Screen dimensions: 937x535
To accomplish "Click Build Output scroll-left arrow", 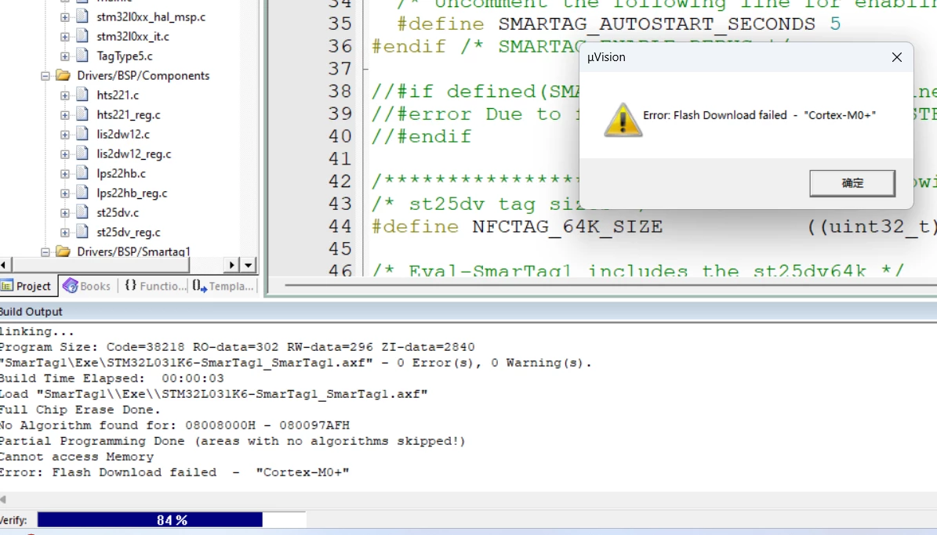I will [3, 499].
